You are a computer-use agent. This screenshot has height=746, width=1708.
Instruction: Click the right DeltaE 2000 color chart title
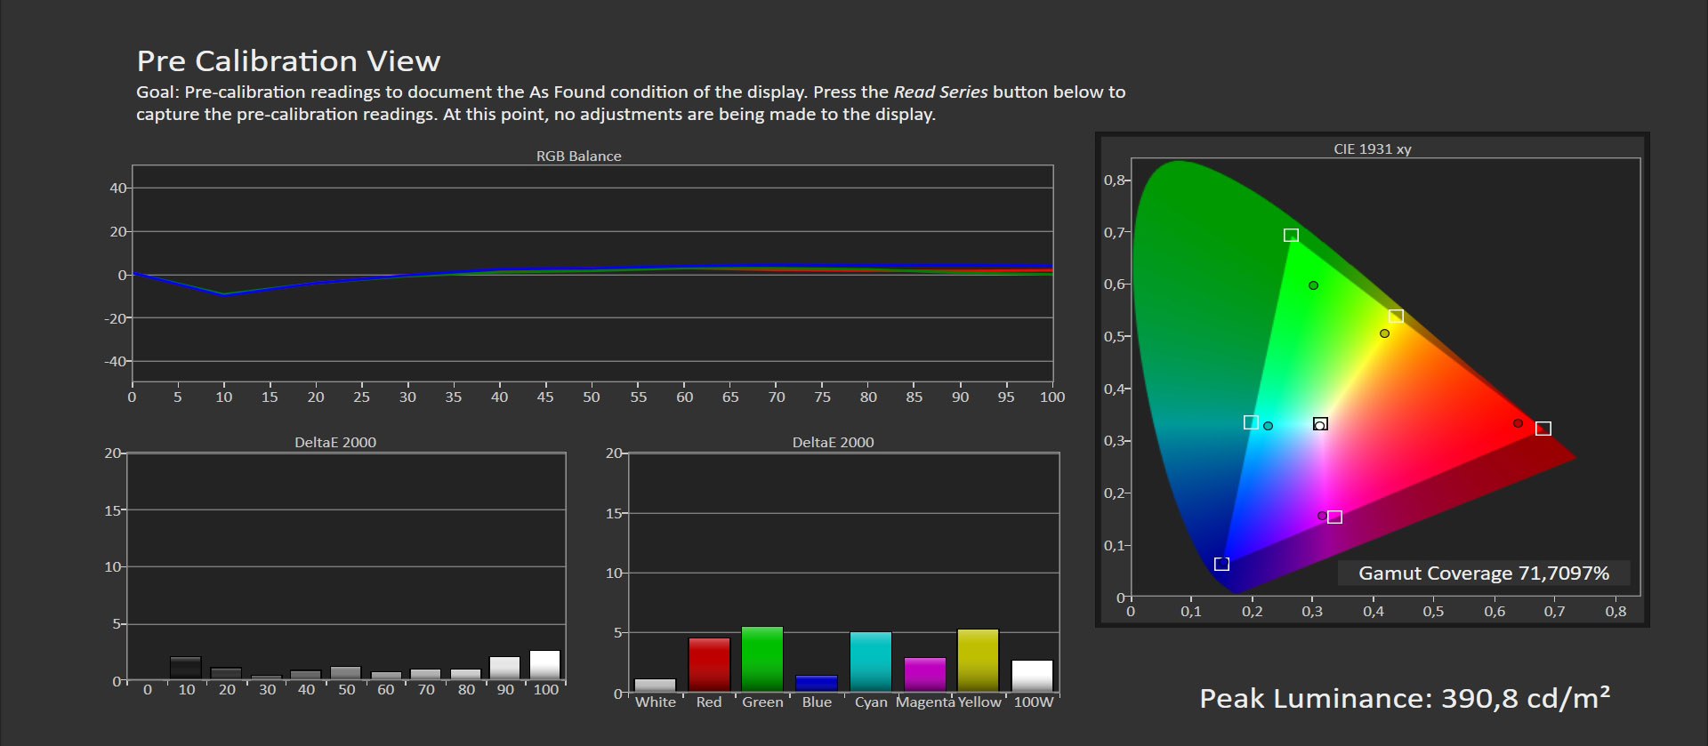[x=833, y=442]
